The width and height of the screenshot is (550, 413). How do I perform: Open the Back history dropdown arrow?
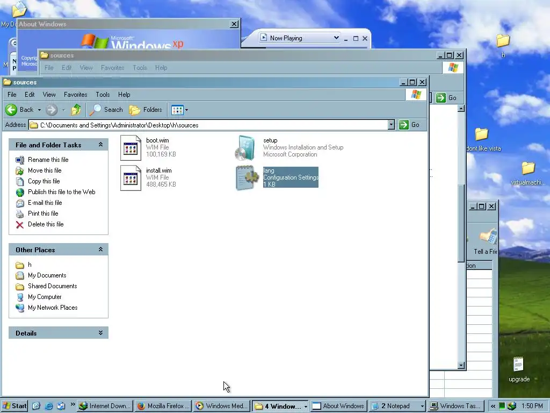(x=39, y=110)
